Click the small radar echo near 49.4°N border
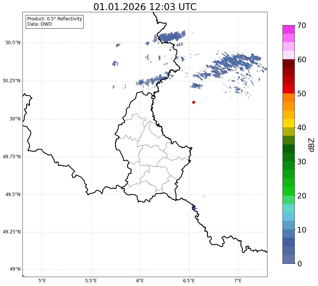The image size is (318, 286). [x=194, y=208]
